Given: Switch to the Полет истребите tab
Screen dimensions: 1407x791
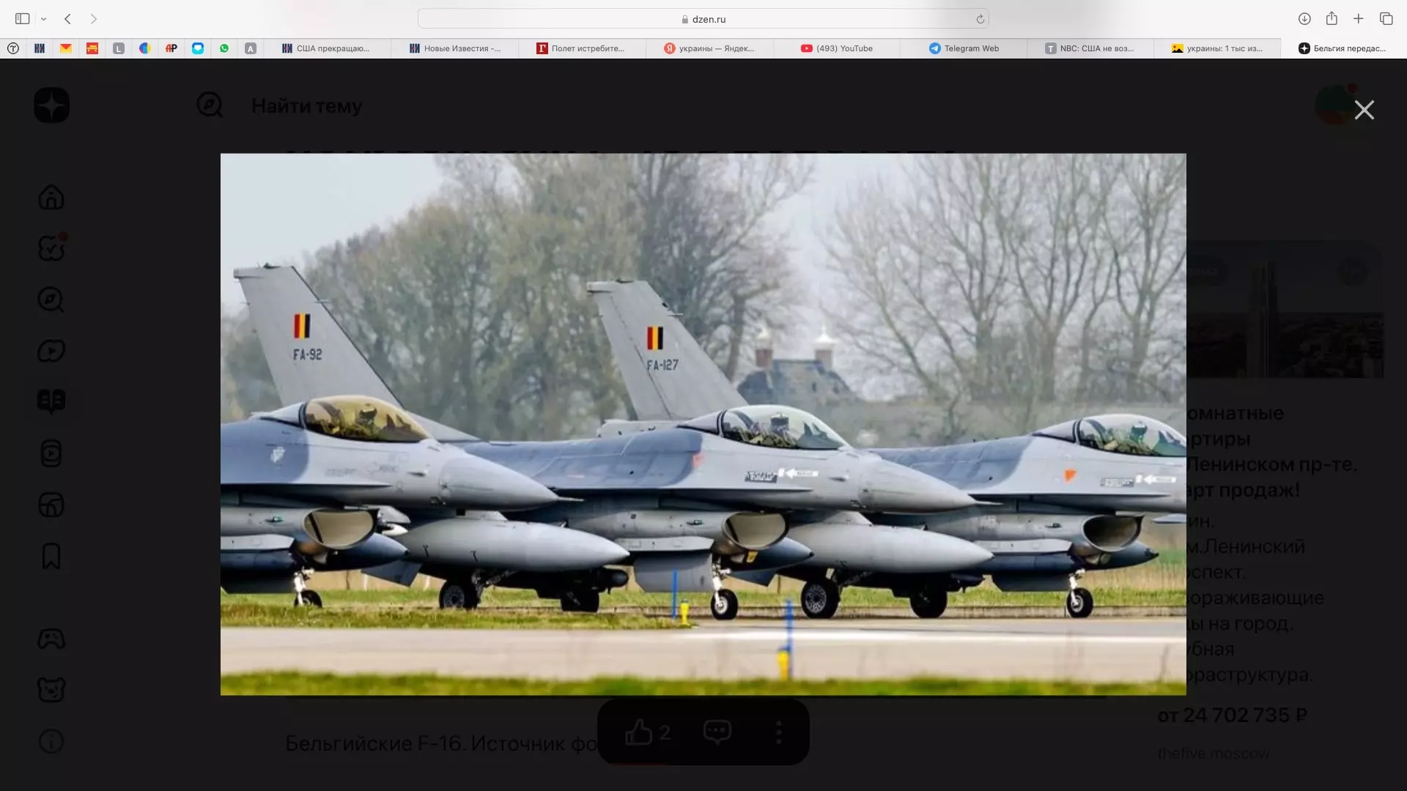Looking at the screenshot, I should tap(582, 48).
